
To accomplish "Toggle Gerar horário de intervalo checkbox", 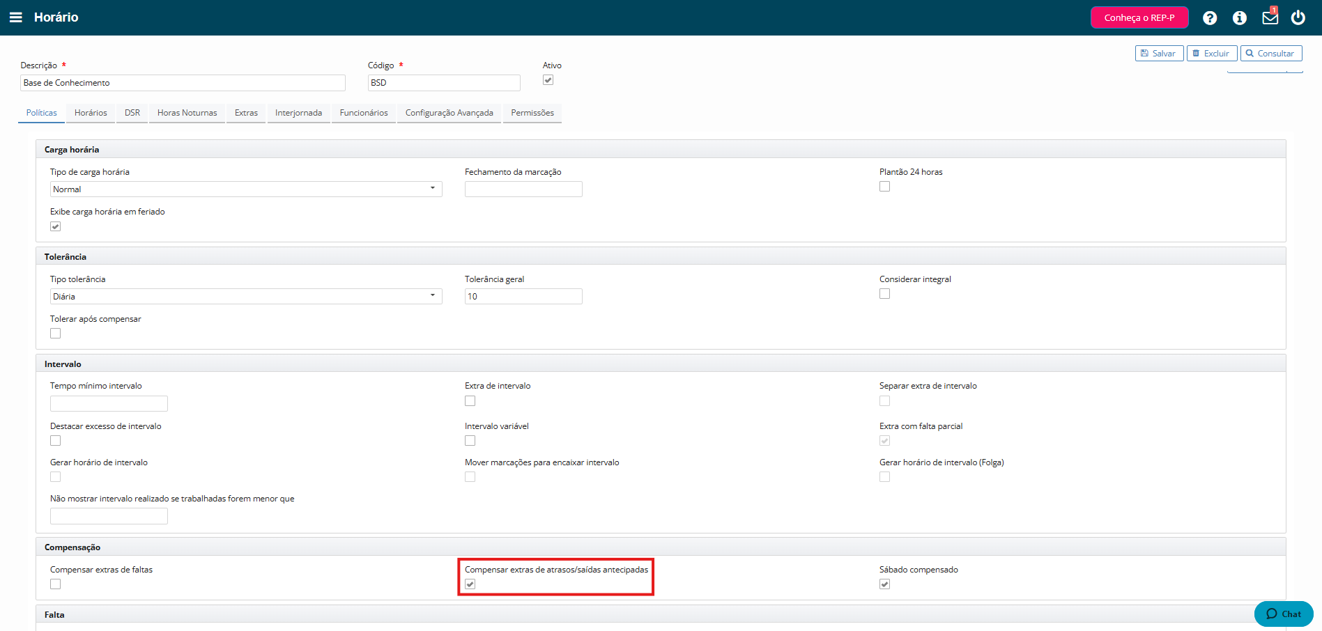I will coord(56,477).
